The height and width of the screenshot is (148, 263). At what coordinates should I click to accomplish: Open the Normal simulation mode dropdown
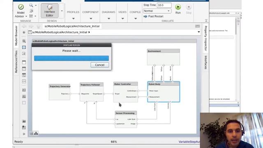157,11
